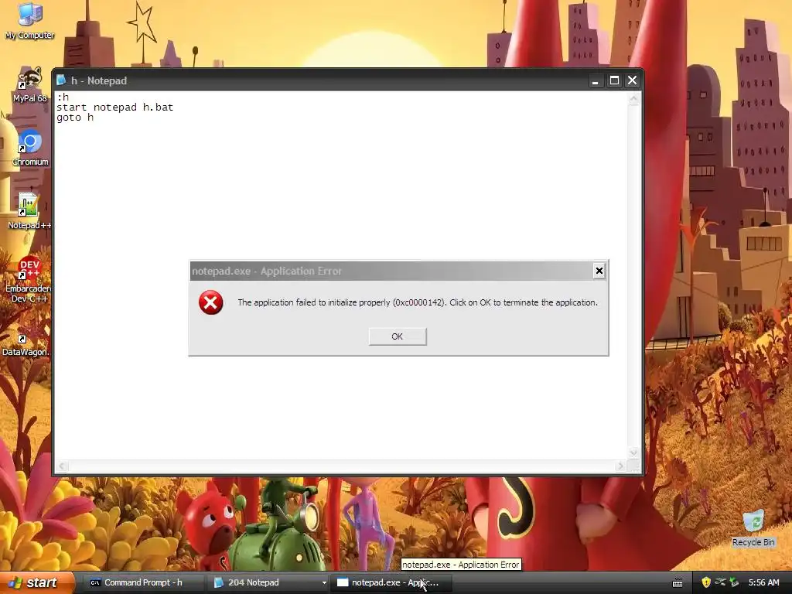Click Notepad horizontal scrollbar right arrow
Screen dimensions: 792x594
pyautogui.click(x=621, y=466)
